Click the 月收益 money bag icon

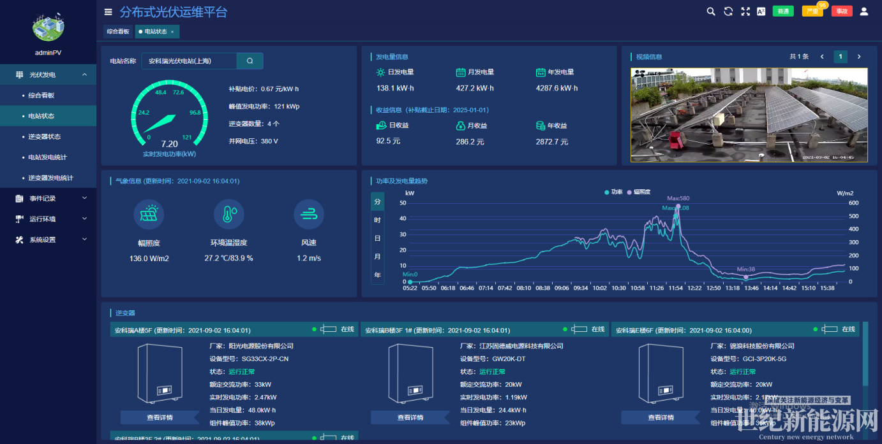point(461,125)
